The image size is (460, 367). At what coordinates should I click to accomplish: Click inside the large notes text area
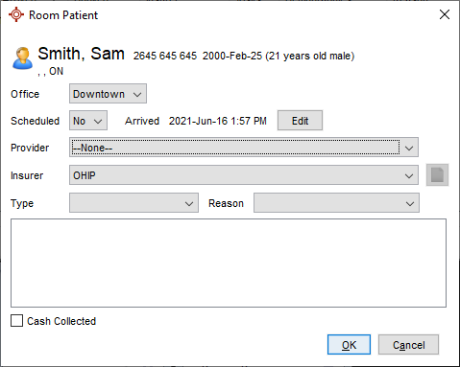[229, 263]
